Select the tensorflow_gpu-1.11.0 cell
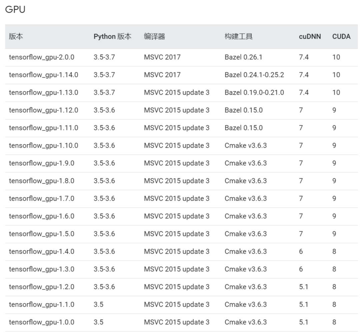 click(44, 128)
